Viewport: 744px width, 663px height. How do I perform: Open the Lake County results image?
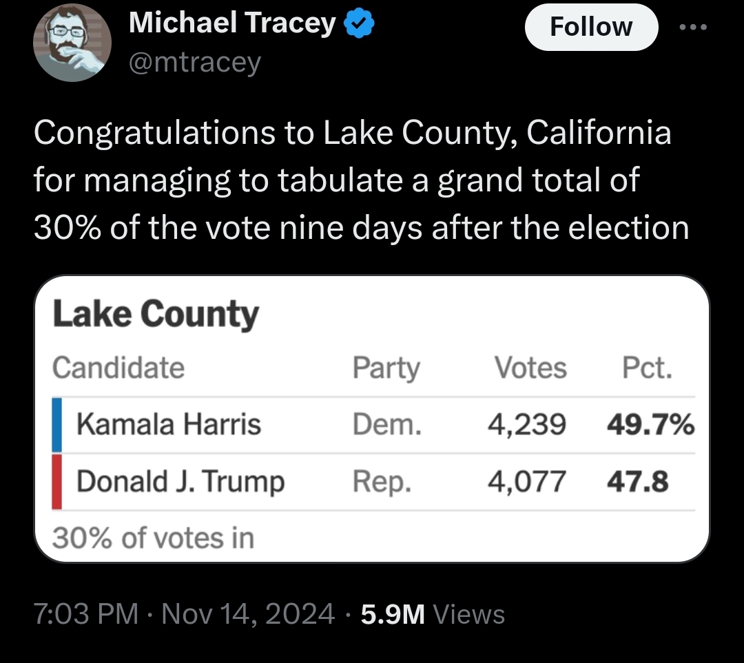[x=372, y=419]
